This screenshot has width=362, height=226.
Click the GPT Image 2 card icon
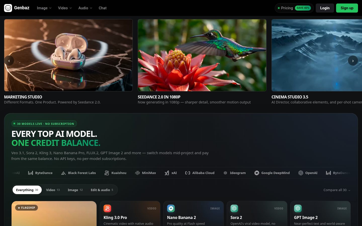coord(298,208)
